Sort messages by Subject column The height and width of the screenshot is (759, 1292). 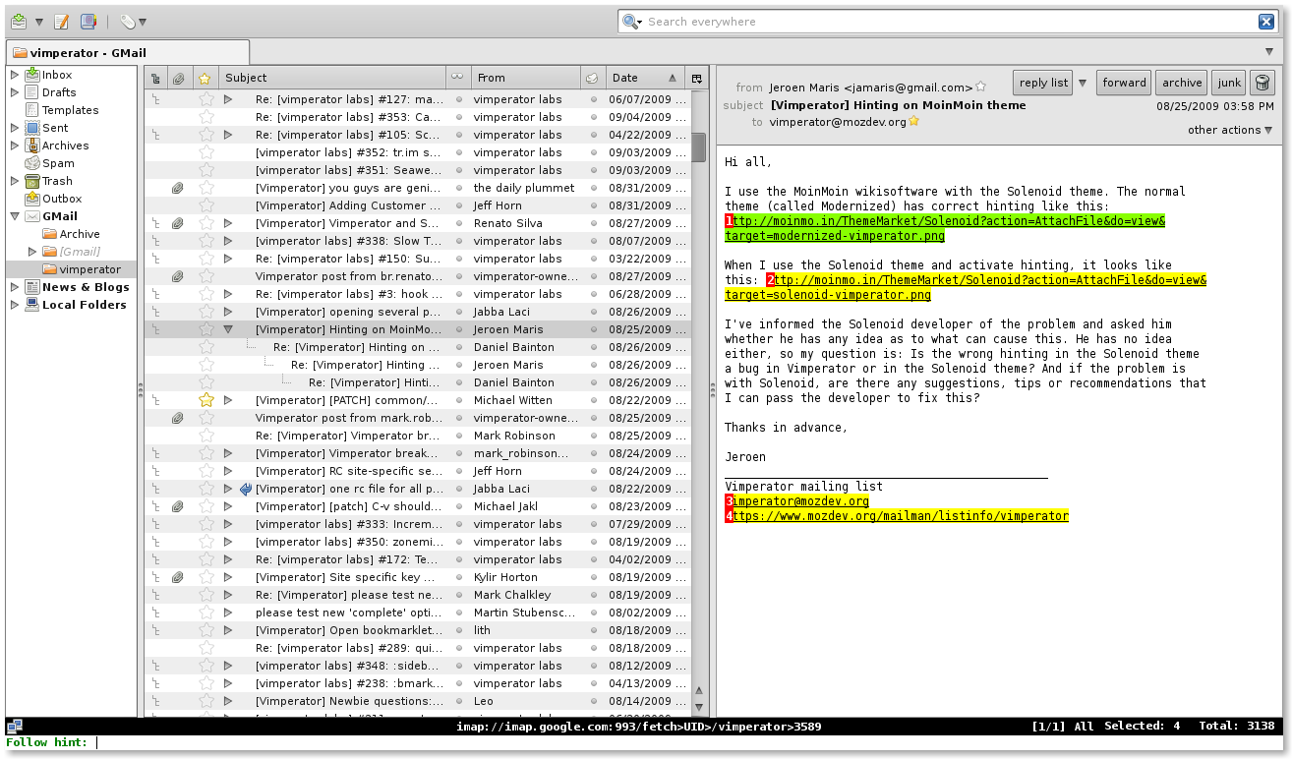(331, 78)
